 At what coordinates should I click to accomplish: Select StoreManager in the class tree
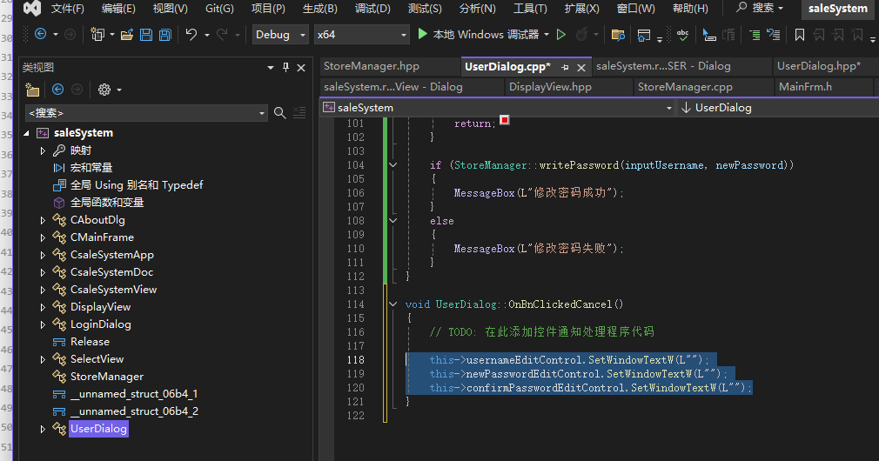[x=106, y=377]
